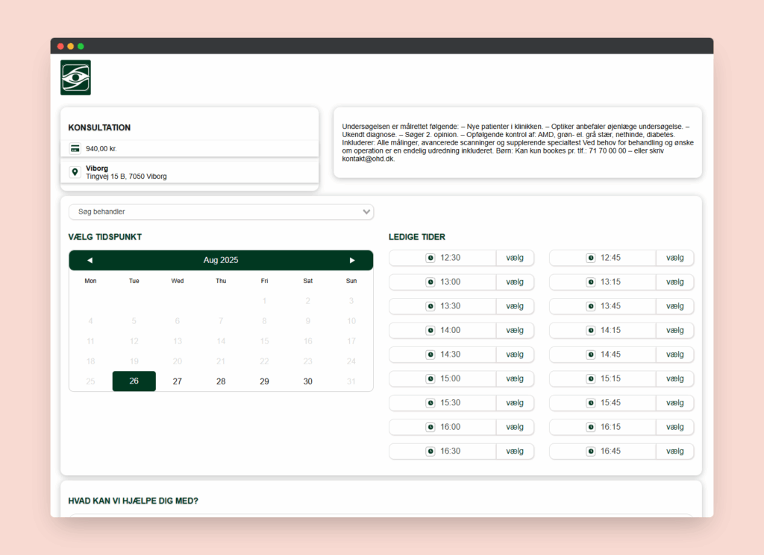The height and width of the screenshot is (555, 764).
Task: Click clock icon for 14:45 slot
Action: click(591, 355)
